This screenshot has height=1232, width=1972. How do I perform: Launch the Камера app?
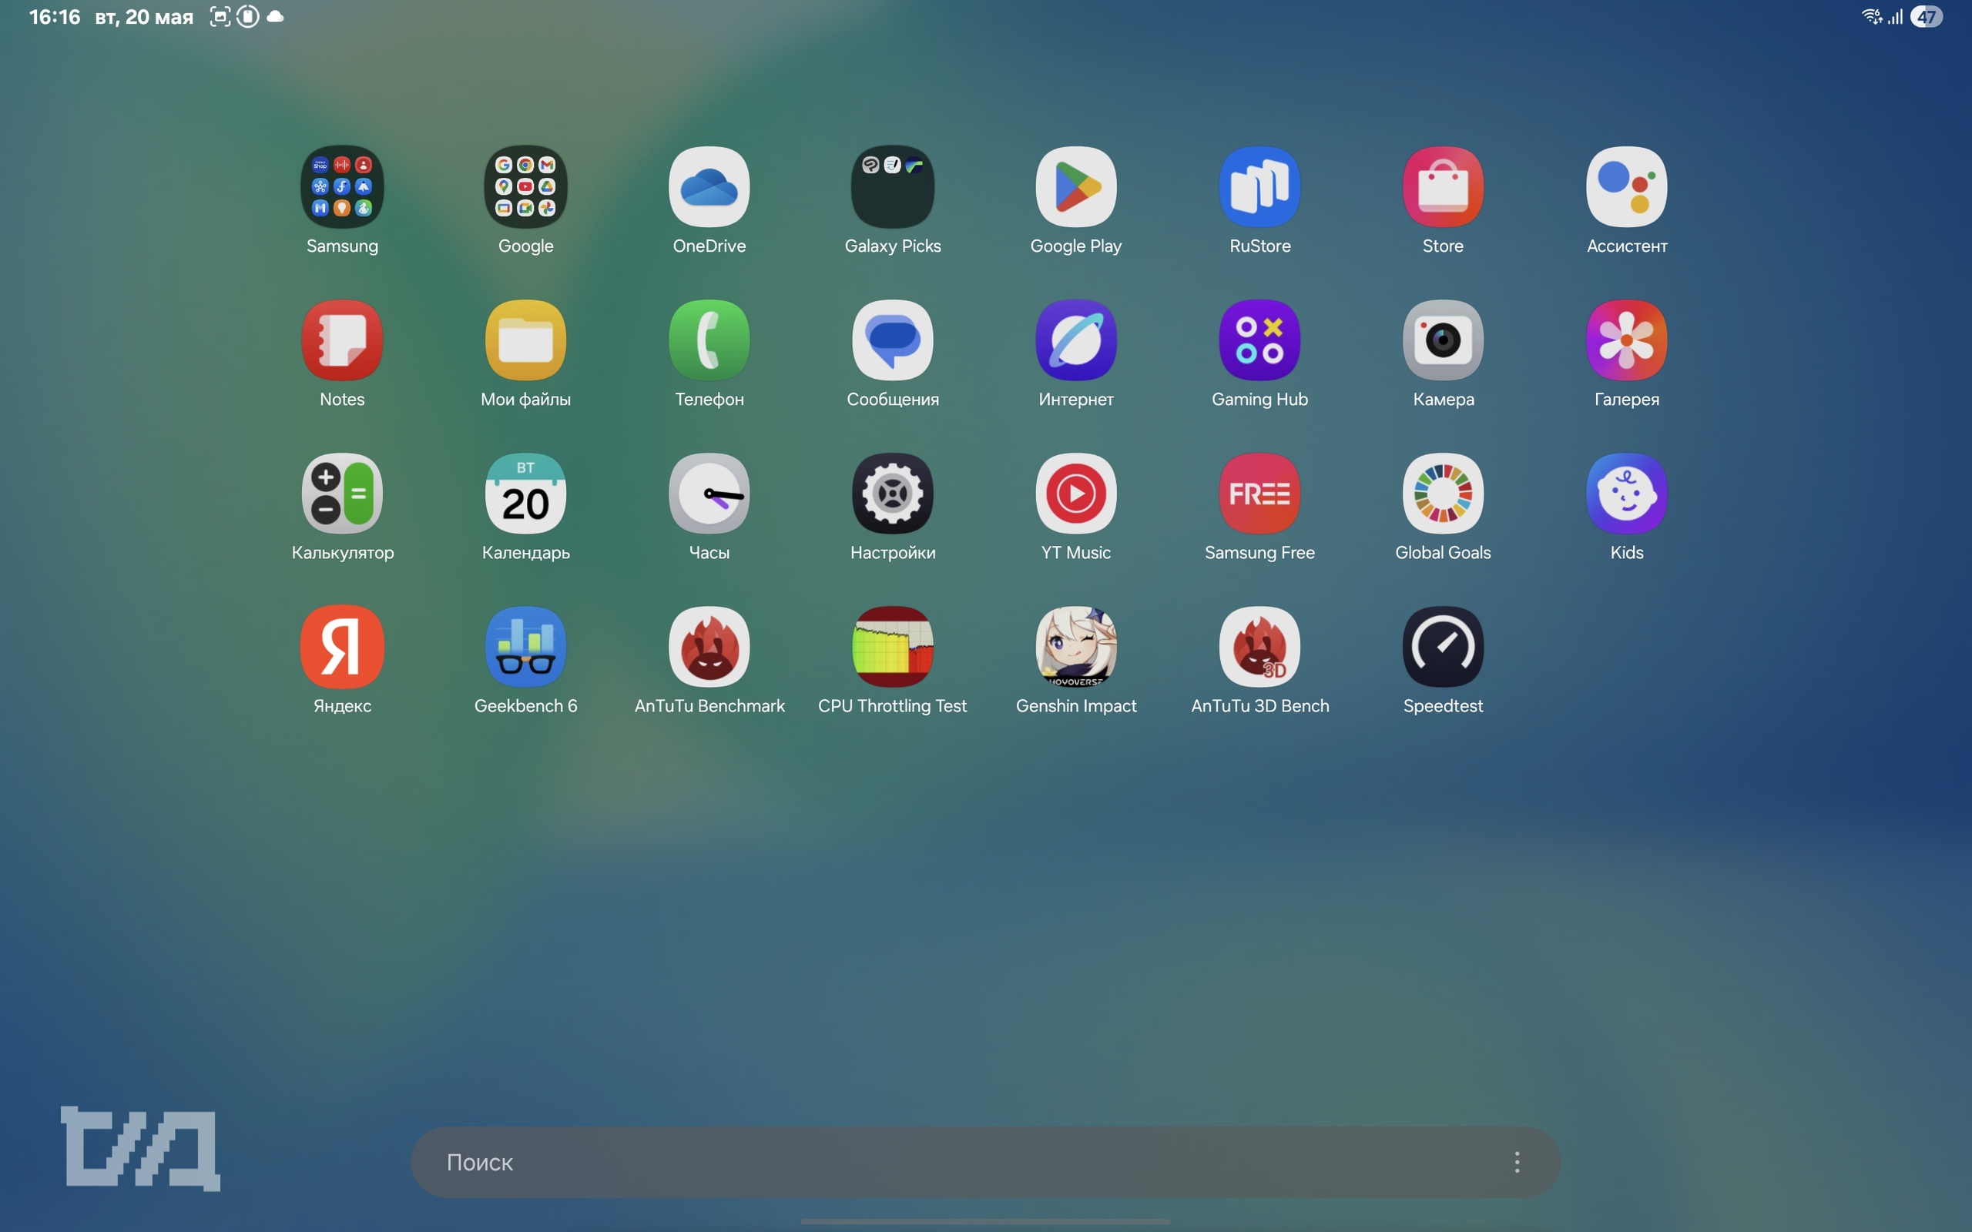point(1443,340)
